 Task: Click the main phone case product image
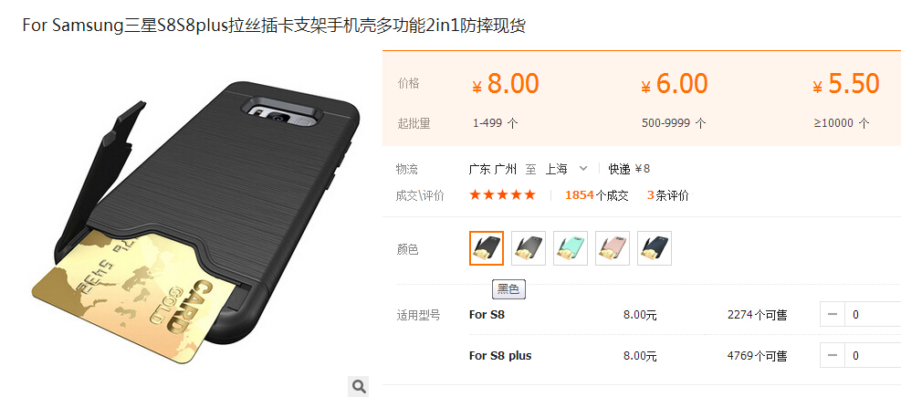point(194,223)
